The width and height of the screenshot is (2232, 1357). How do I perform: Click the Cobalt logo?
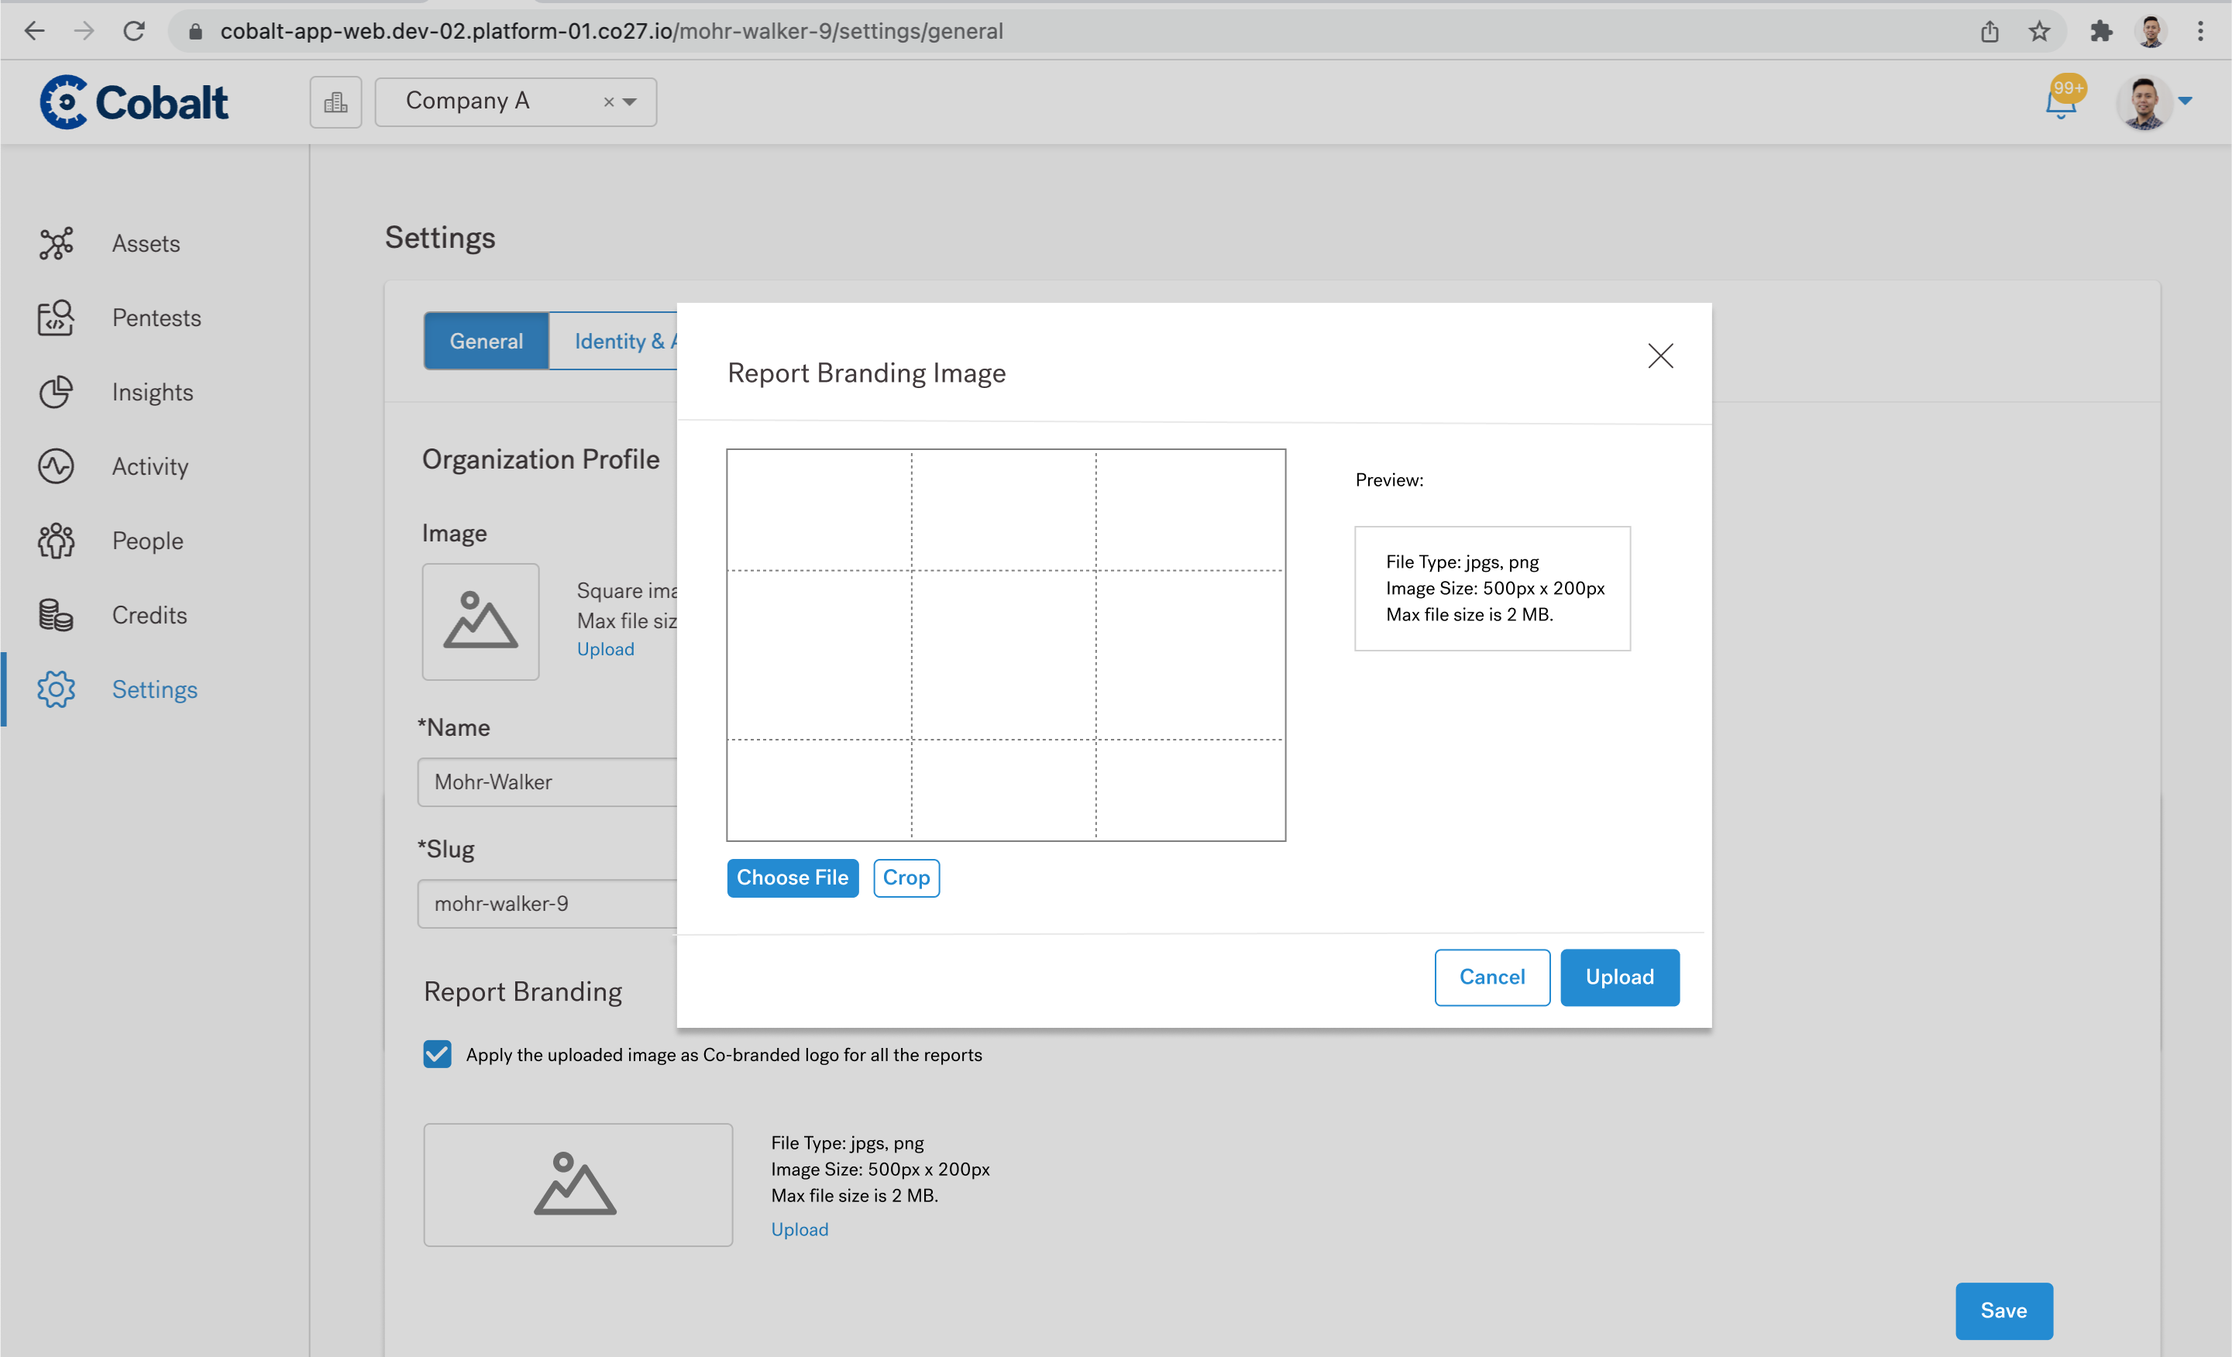tap(134, 102)
